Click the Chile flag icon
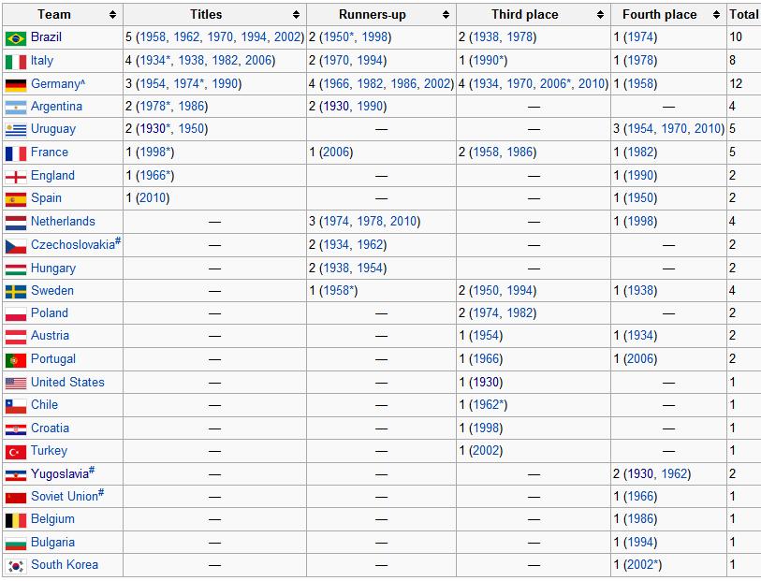The height and width of the screenshot is (581, 761). tap(16, 406)
